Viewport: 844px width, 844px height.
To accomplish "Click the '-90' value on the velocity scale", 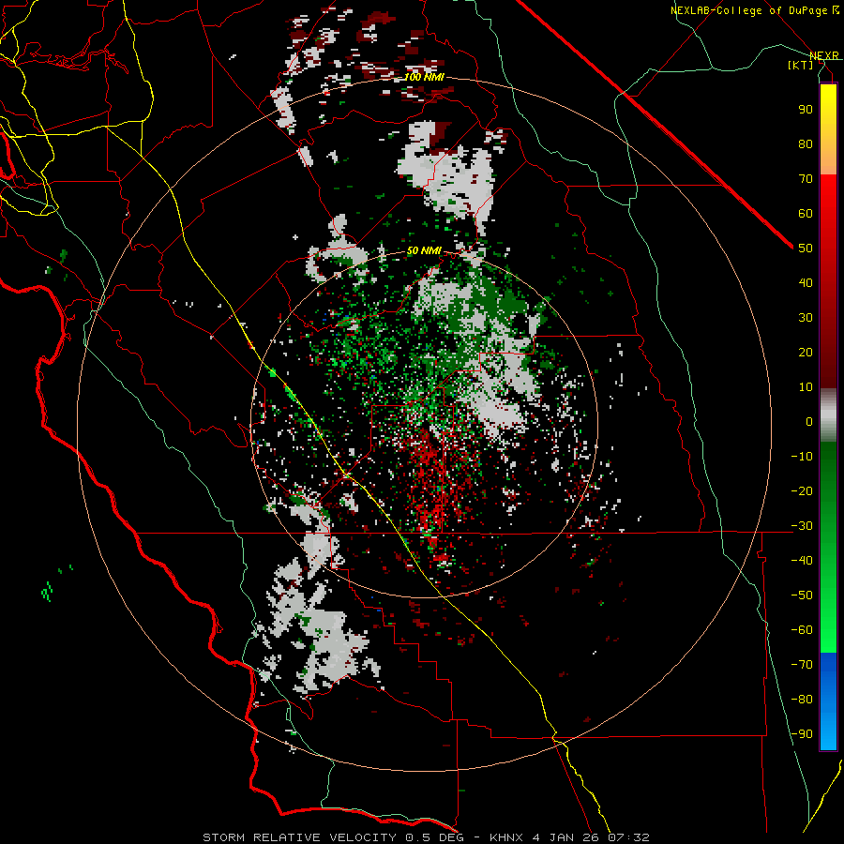I will tap(802, 734).
